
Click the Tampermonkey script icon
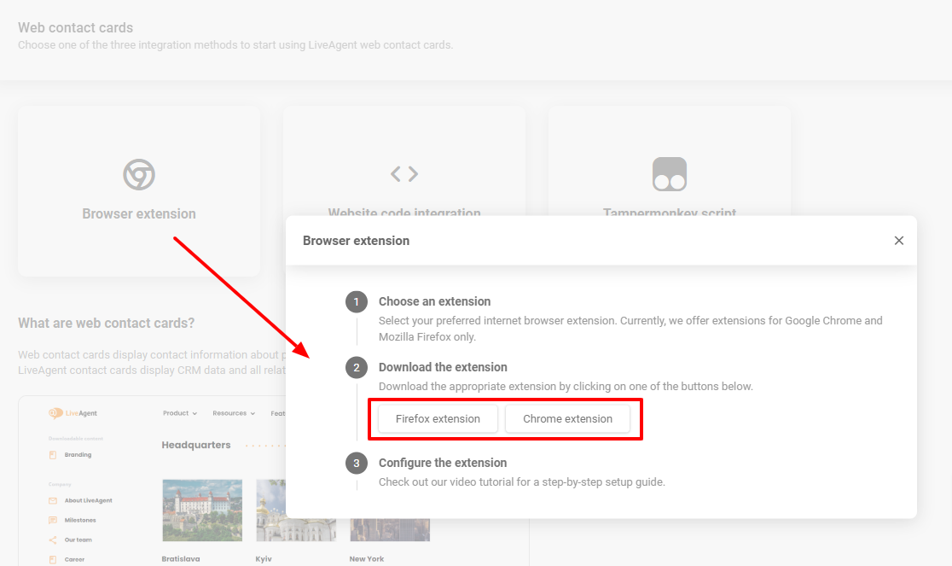(669, 174)
